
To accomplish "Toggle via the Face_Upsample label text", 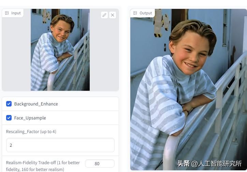I will point(30,118).
